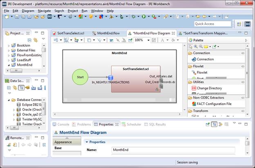The height and width of the screenshot is (168, 255).
Task: Click the Zoom In magnifier in Palette
Action: click(x=196, y=46)
